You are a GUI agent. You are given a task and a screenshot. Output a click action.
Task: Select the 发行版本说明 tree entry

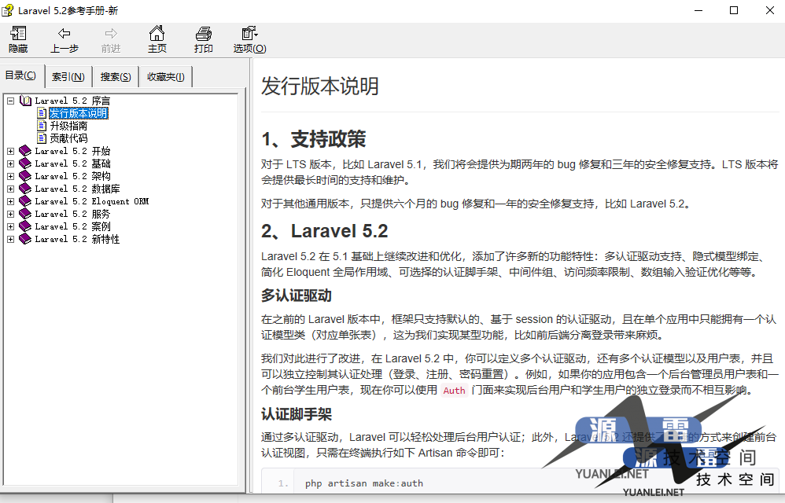coord(79,113)
